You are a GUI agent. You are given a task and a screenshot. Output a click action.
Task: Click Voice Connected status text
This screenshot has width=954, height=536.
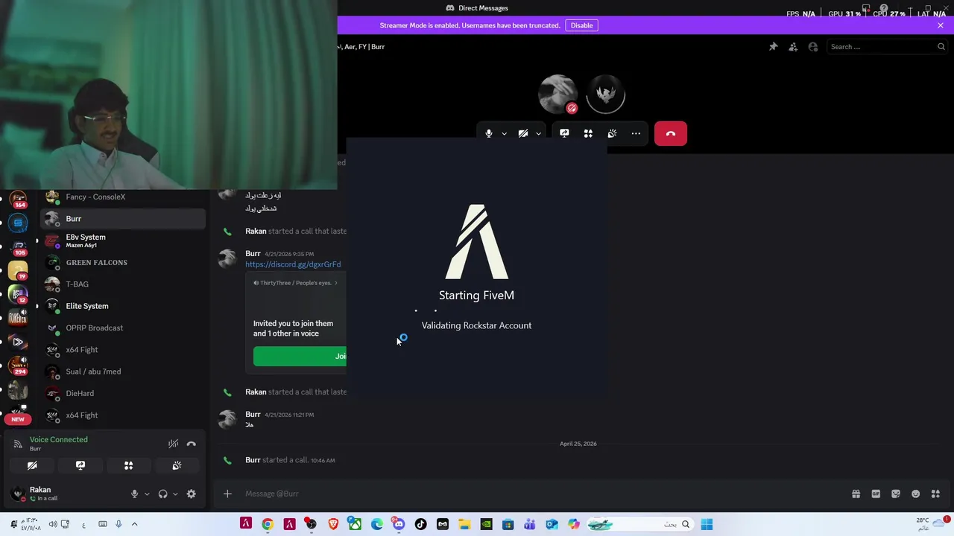click(58, 440)
